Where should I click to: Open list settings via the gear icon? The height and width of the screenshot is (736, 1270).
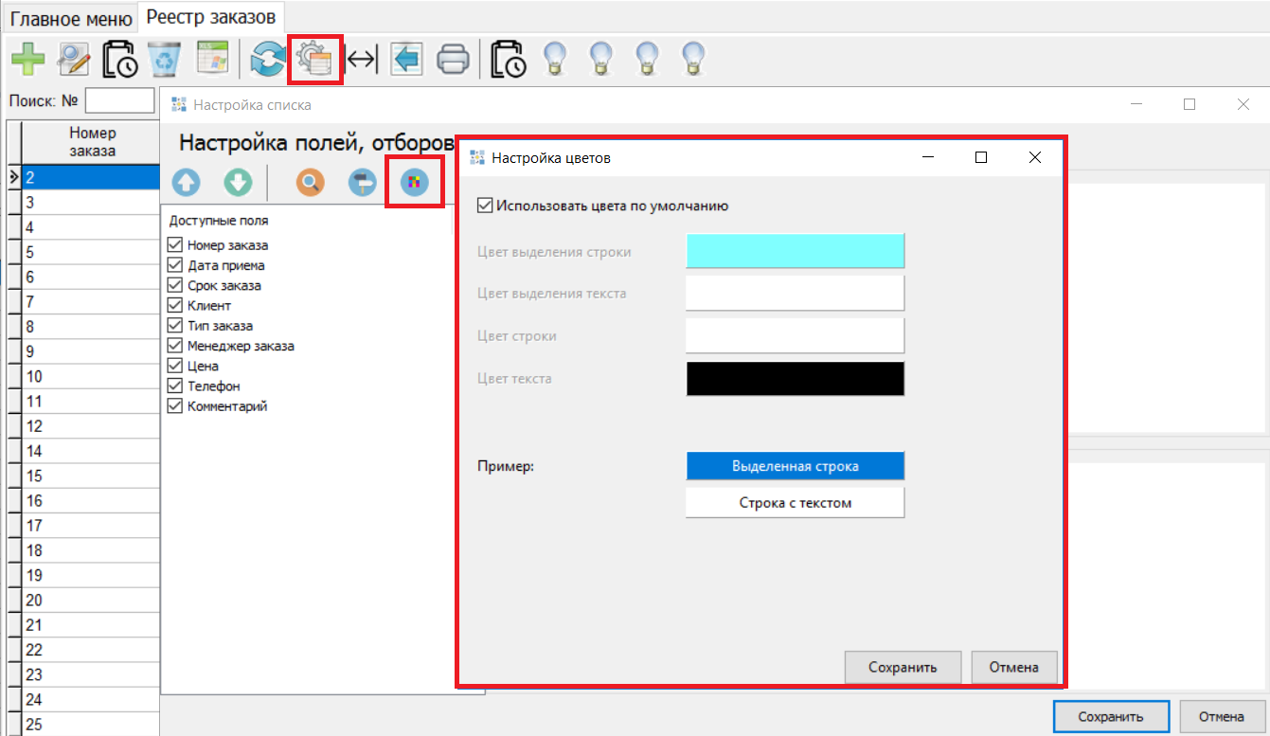click(314, 60)
